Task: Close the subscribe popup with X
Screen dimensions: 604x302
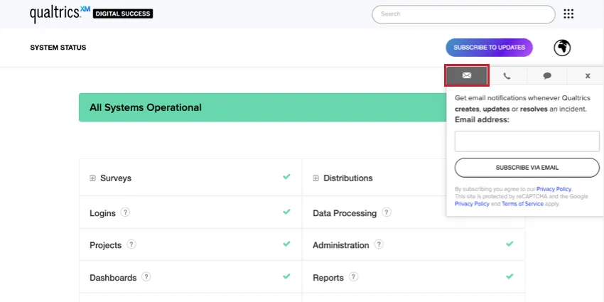Action: click(x=588, y=75)
